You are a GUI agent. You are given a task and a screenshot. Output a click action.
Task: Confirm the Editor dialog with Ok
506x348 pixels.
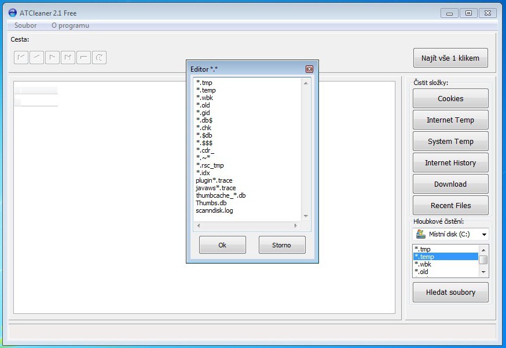click(x=222, y=245)
